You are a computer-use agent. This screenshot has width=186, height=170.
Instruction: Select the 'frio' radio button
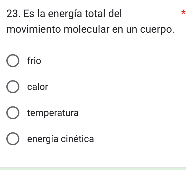pos(13,61)
